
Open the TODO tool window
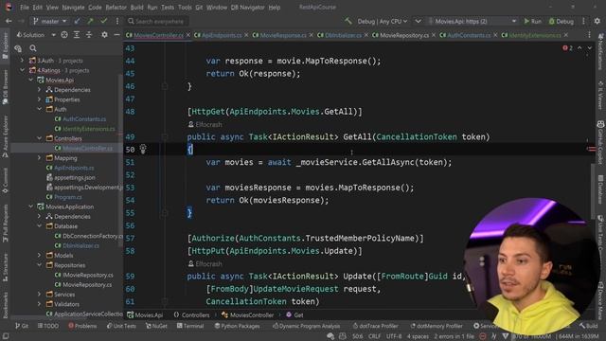click(48, 326)
